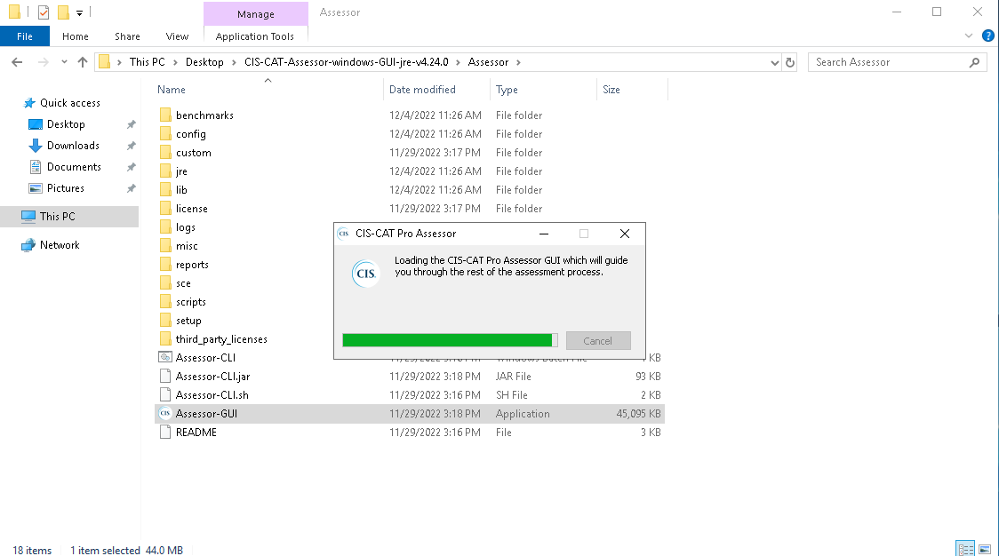This screenshot has width=999, height=556.
Task: Click CIS-CAT-Assessor-windows-GUI-jre-v4.24.0 breadcrumb
Action: coord(347,62)
